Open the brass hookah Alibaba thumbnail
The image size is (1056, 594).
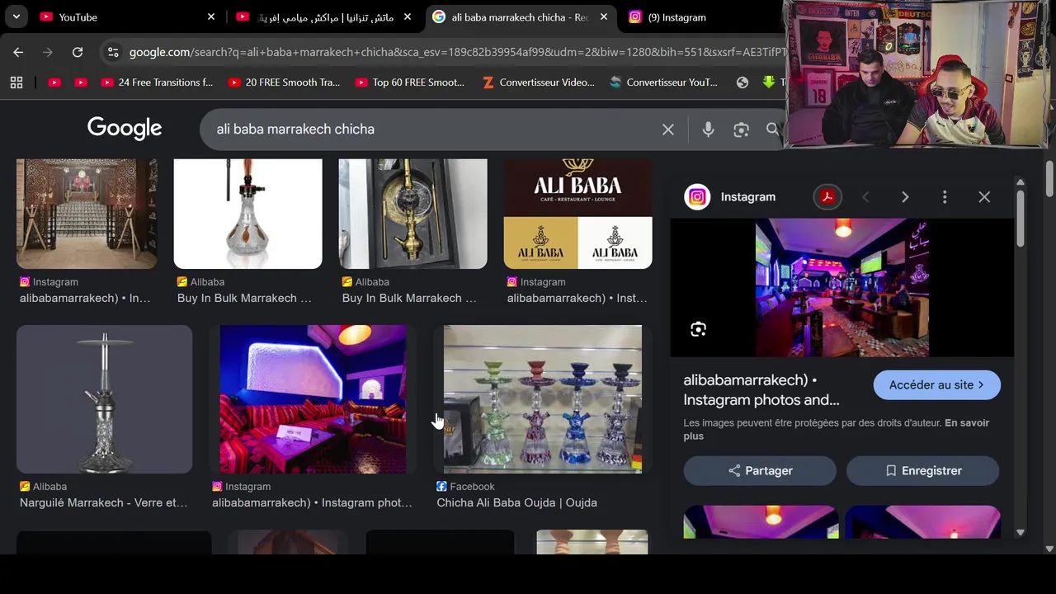point(412,214)
